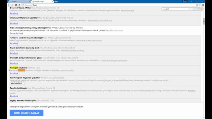This screenshot has width=212, height=119.
Task: Close the first Google tab
Action: click(x=29, y=1)
